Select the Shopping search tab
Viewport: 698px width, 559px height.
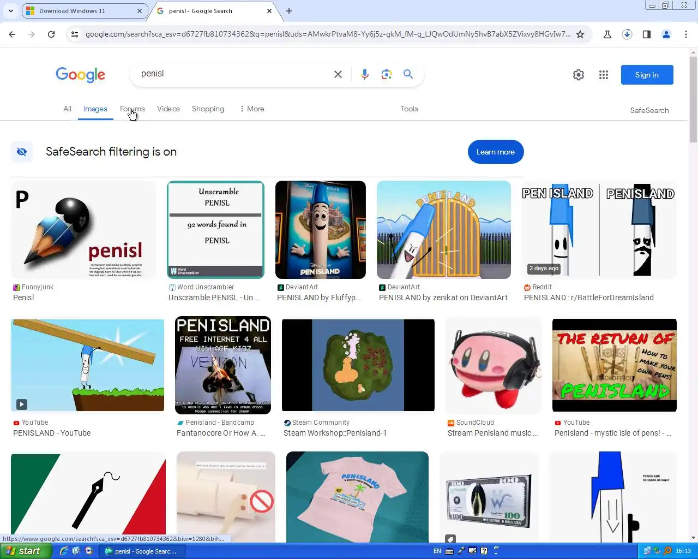pos(208,109)
